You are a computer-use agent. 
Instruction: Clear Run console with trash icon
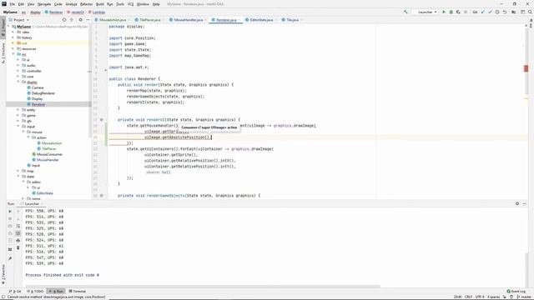18,247
